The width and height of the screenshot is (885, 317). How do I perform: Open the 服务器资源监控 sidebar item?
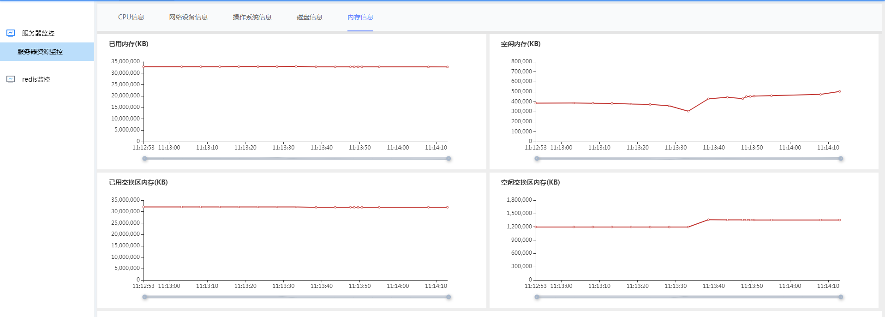tap(40, 52)
